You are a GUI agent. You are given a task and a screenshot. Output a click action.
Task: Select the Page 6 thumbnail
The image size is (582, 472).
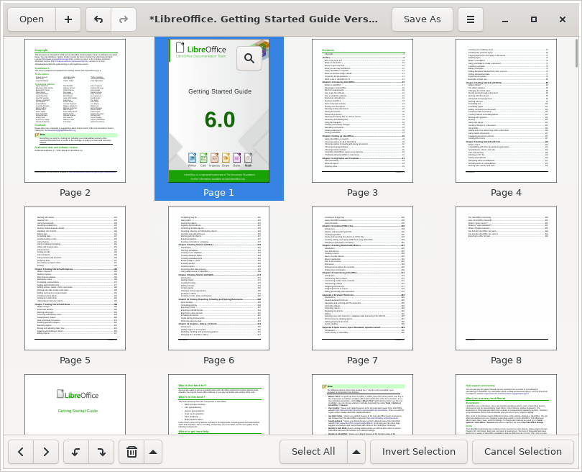point(218,278)
